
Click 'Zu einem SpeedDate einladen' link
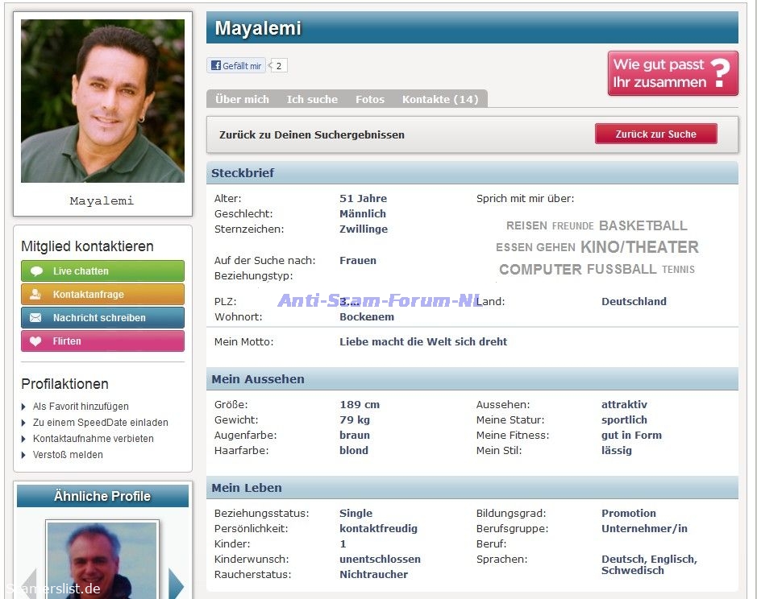[100, 423]
